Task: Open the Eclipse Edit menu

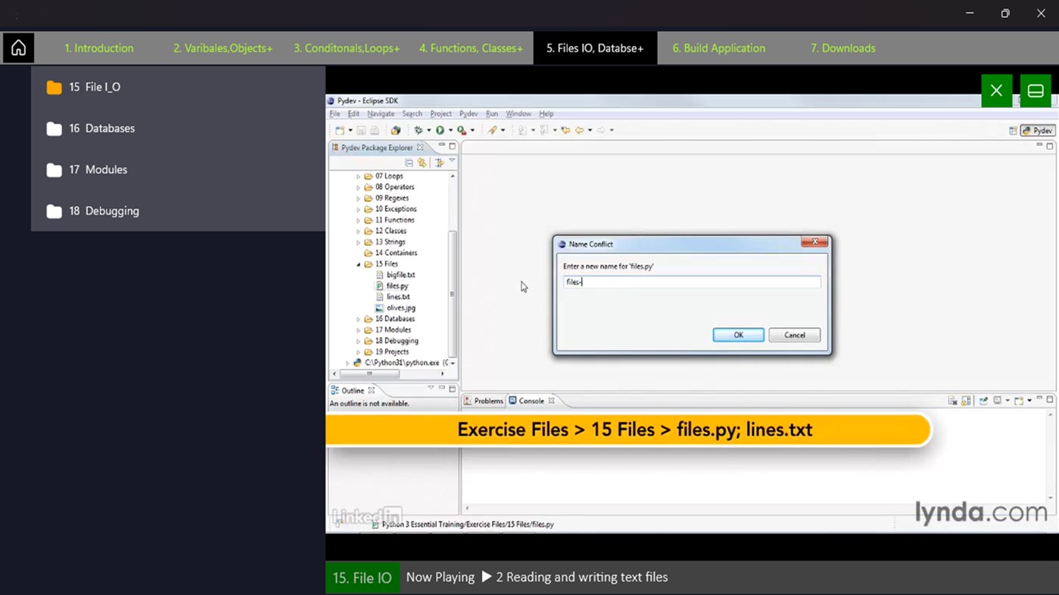Action: click(354, 113)
